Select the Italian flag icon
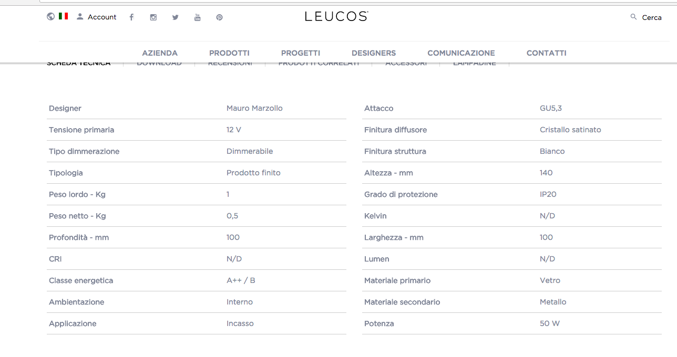Image resolution: width=677 pixels, height=357 pixels. click(64, 16)
